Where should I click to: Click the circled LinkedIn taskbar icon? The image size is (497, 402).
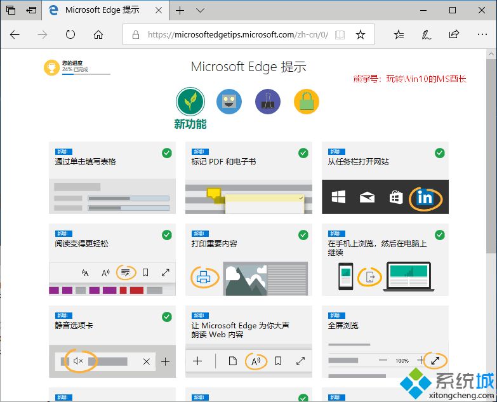pyautogui.click(x=425, y=199)
